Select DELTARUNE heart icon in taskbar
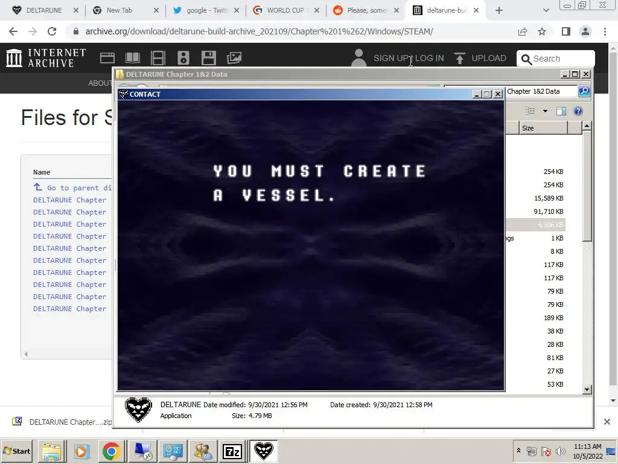Viewport: 618px width, 464px height. coord(264,451)
